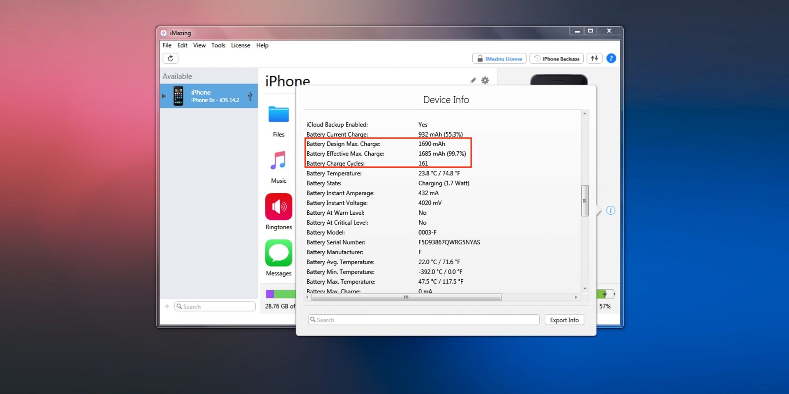Screen dimensions: 789x394
Task: Select iPhone 6s device in sidebar
Action: [x=209, y=96]
